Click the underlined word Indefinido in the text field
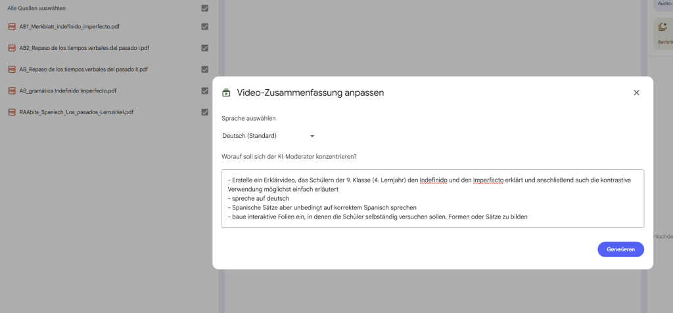 pos(434,180)
